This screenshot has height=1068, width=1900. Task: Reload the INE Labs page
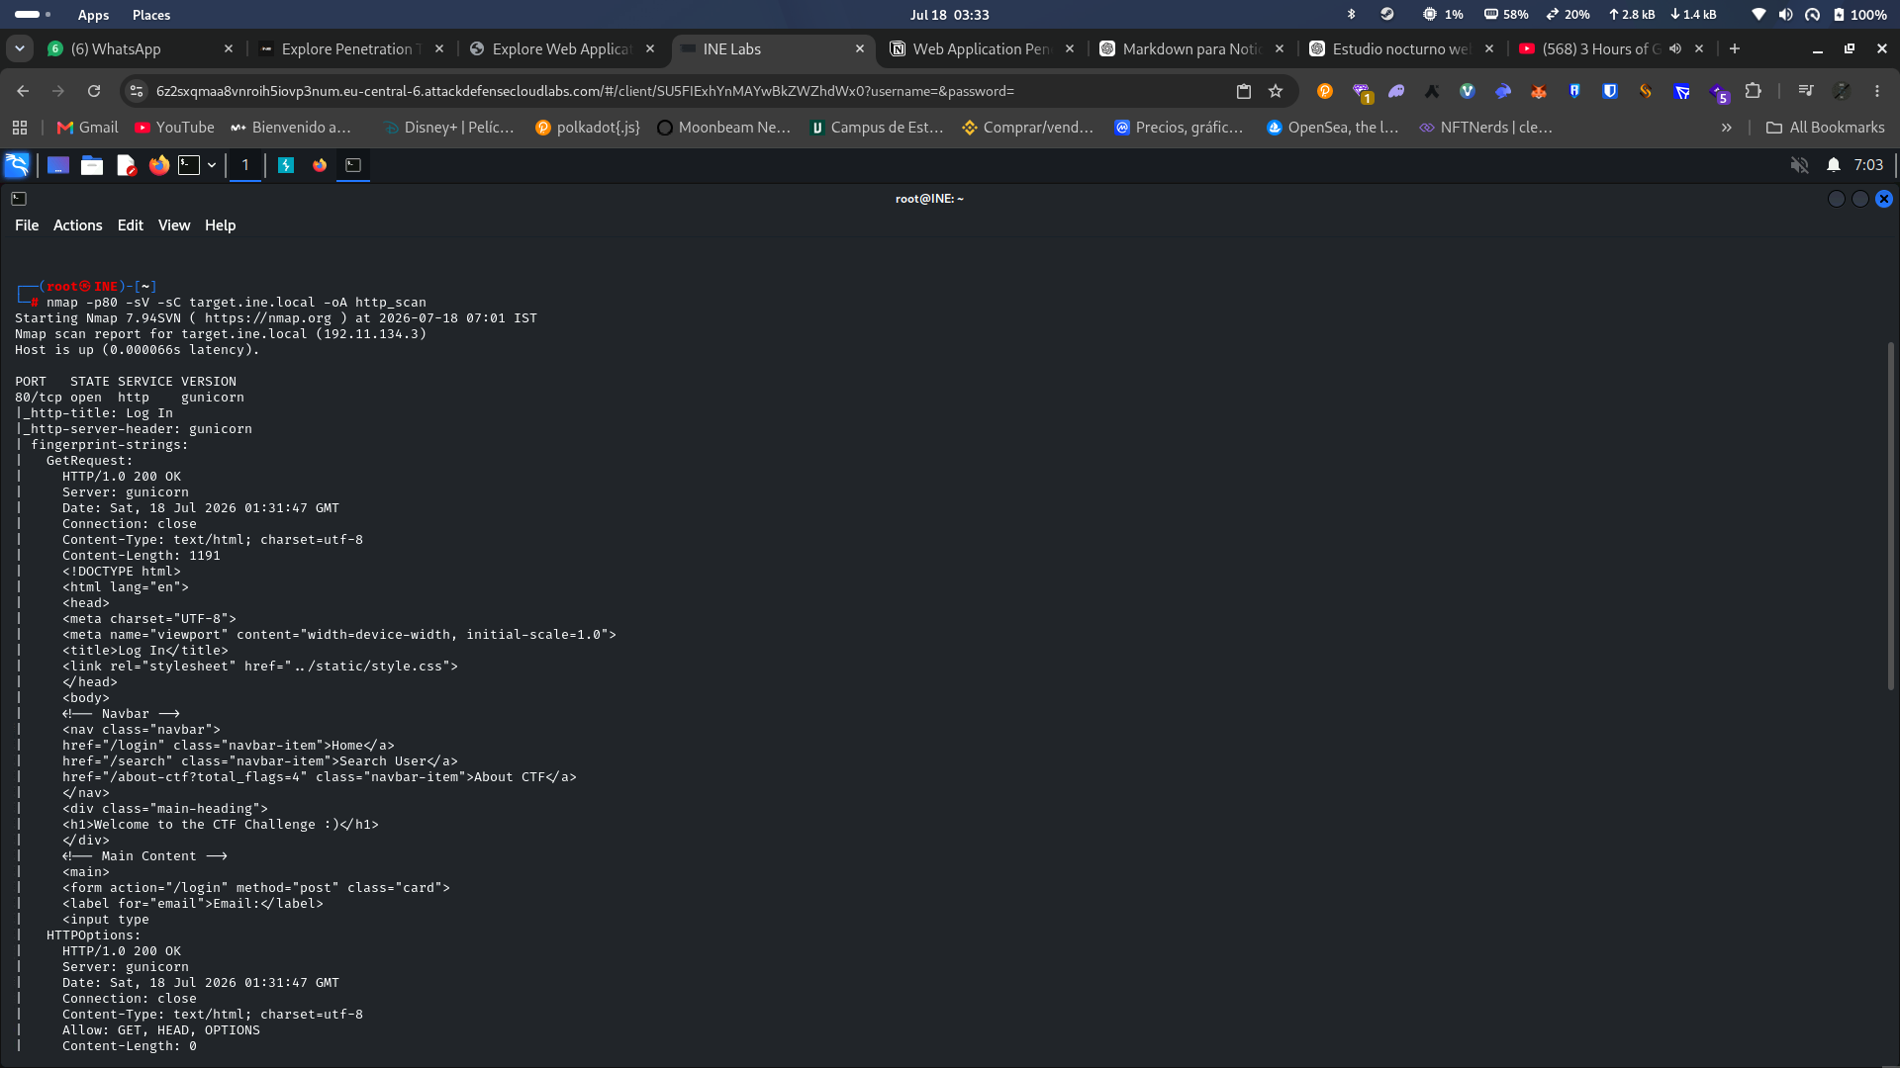[x=94, y=91]
